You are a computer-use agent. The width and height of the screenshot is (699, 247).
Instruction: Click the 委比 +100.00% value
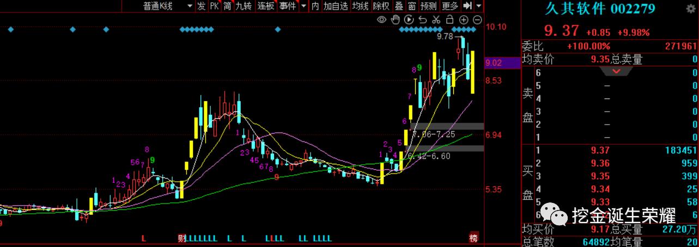pos(588,47)
